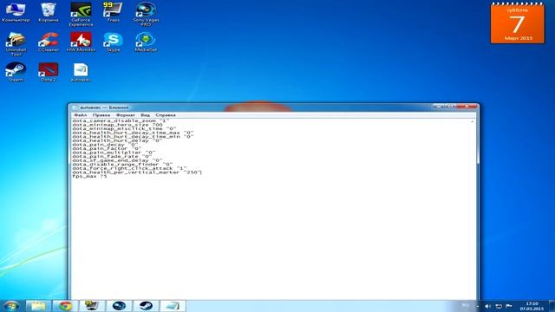Image resolution: width=555 pixels, height=312 pixels.
Task: Select the Uninstall Tool desktop shortcut
Action: (x=16, y=44)
